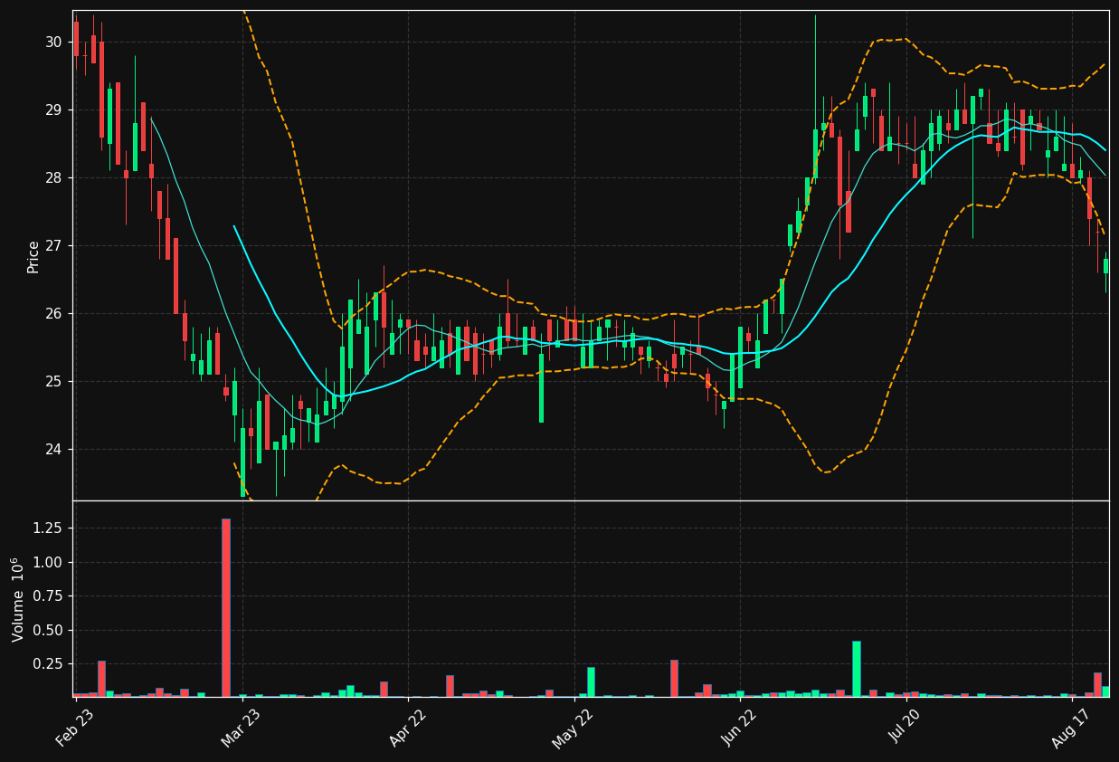Click the 0.50 volume axis label

pos(46,631)
